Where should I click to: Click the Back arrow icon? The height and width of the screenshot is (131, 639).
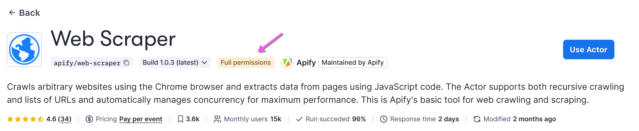(x=12, y=13)
